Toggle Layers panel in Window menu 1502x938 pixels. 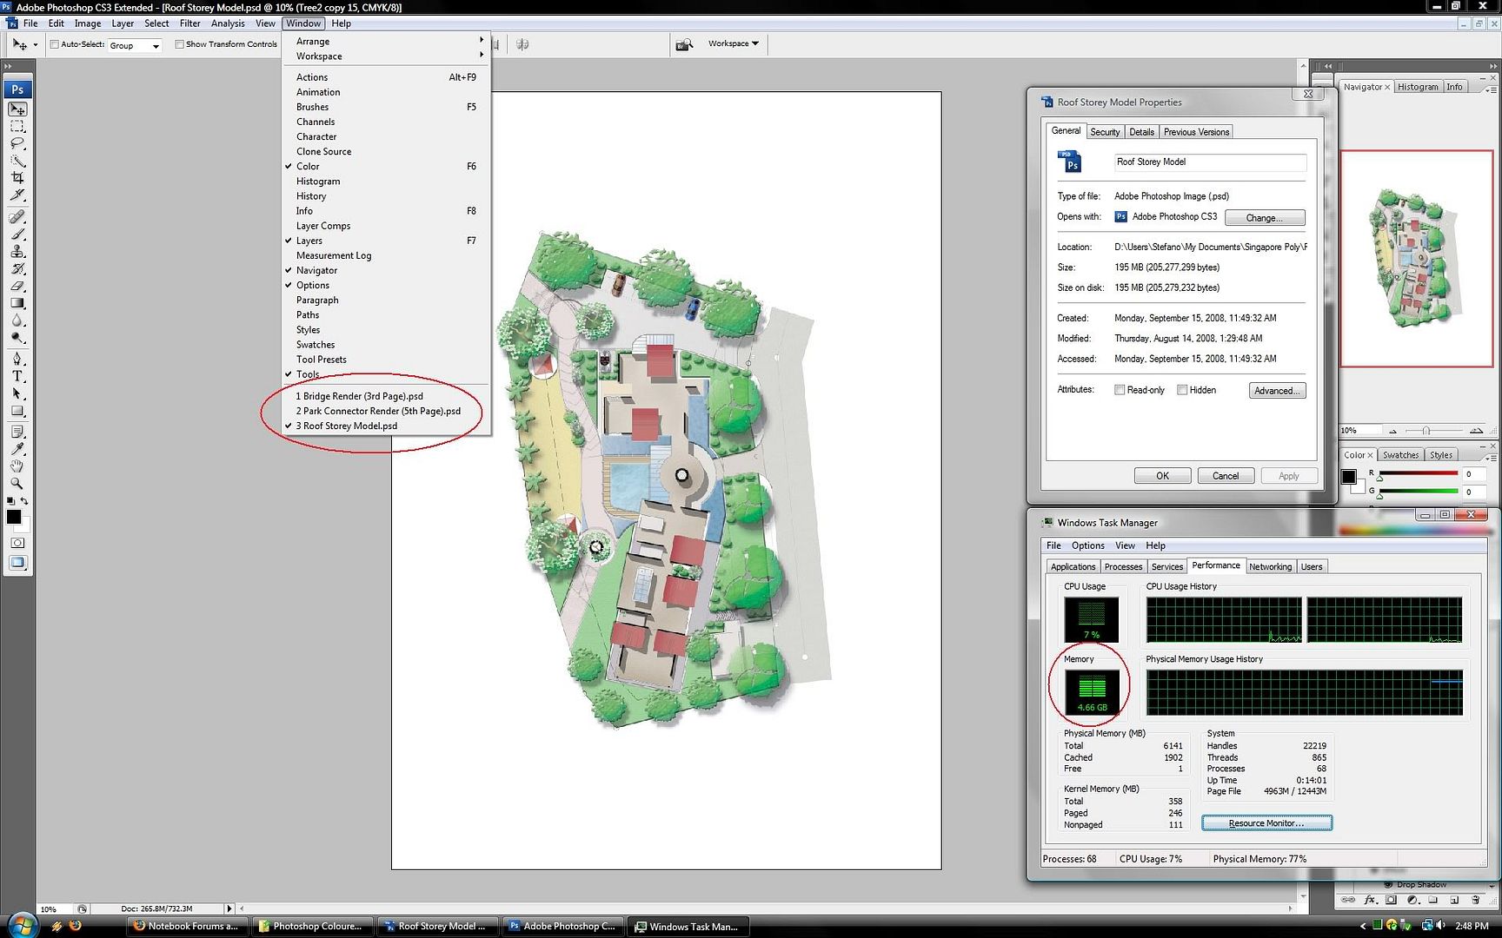386,241
